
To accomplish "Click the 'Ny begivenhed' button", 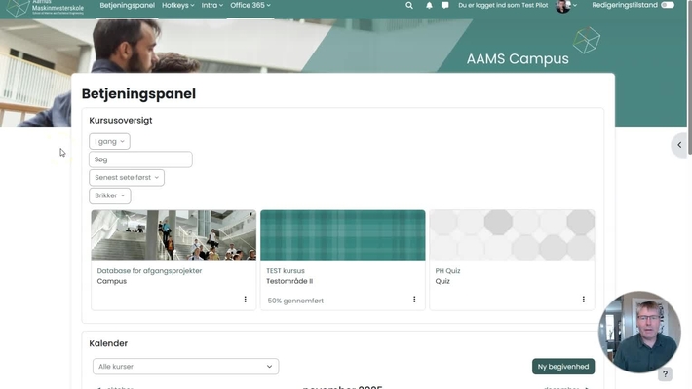I will [563, 367].
